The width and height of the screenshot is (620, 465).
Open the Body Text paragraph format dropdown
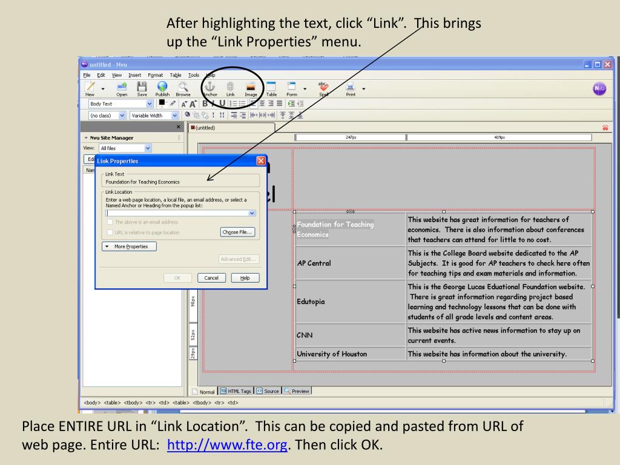pyautogui.click(x=150, y=104)
